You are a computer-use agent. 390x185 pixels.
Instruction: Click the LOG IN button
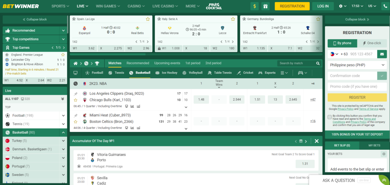tap(323, 6)
